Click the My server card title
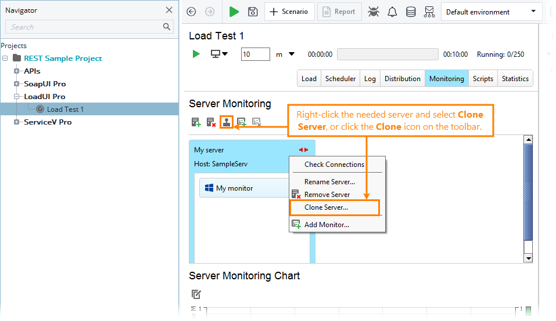556x321 pixels. (209, 150)
